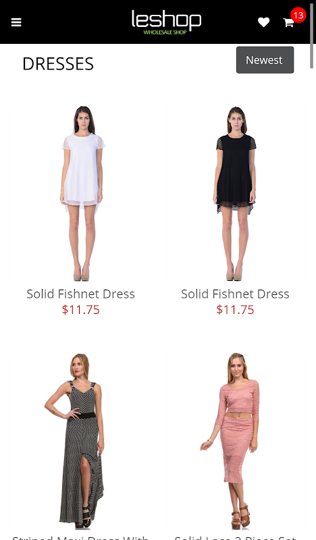316x540 pixels.
Task: Open the white Solid Fishnet Dress image
Action: [81, 194]
